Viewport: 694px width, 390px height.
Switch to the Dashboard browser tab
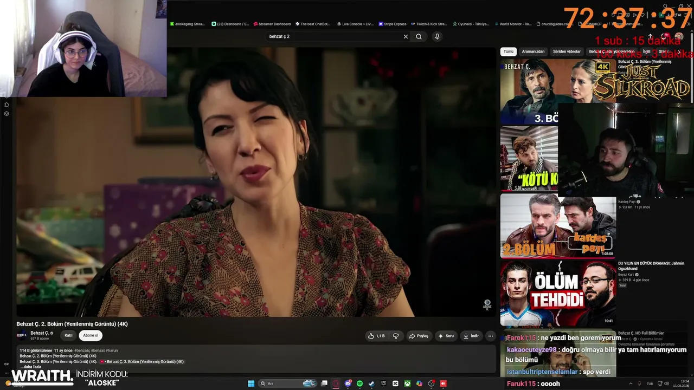point(230,24)
